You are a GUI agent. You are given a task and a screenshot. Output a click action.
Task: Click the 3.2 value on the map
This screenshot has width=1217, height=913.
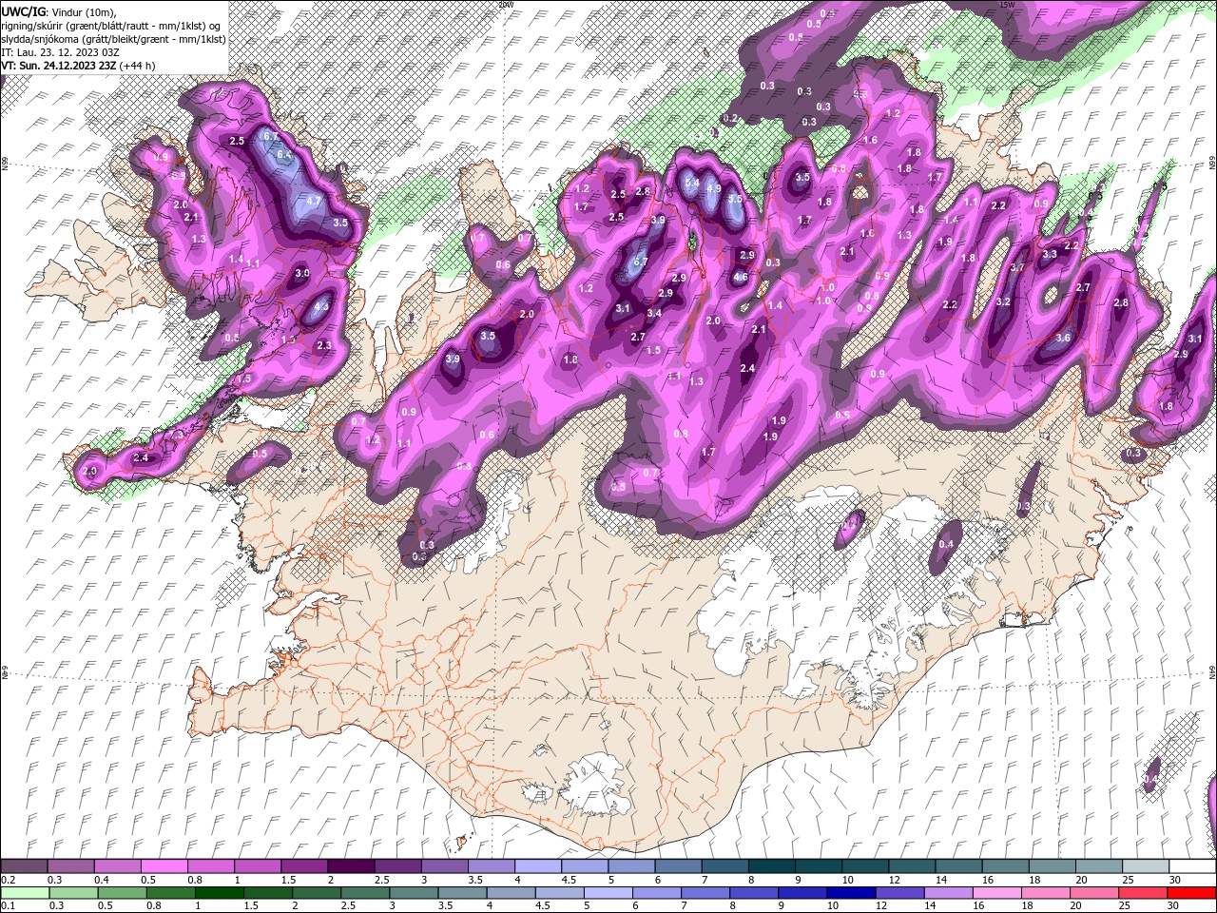pyautogui.click(x=1003, y=301)
